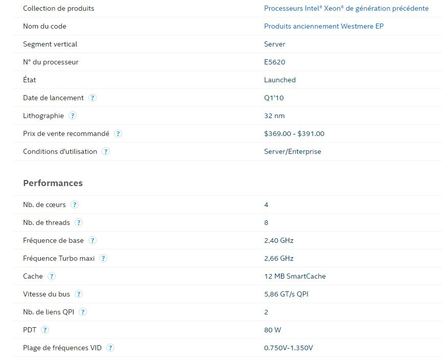The height and width of the screenshot is (364, 442).
Task: Click question mark next to Fréquence de base
Action: pyautogui.click(x=92, y=240)
